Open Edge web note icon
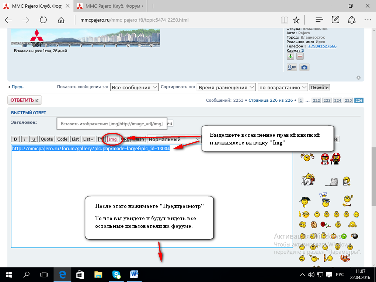This screenshot has width=376, height=282. coord(335,20)
